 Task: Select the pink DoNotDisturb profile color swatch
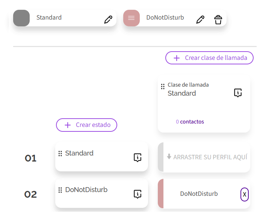(x=132, y=18)
